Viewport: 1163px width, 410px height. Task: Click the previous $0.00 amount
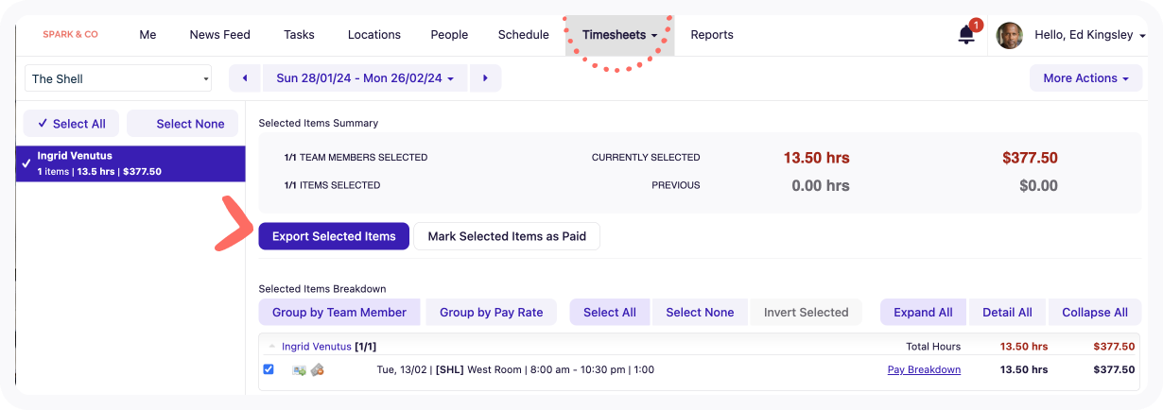tap(1038, 186)
